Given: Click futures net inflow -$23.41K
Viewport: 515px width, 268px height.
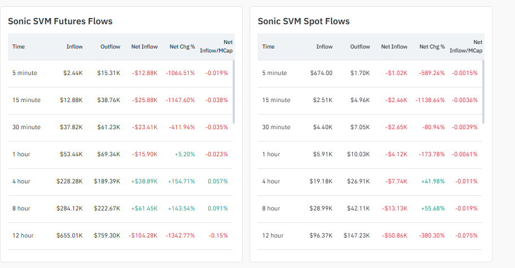Looking at the screenshot, I should [x=145, y=127].
